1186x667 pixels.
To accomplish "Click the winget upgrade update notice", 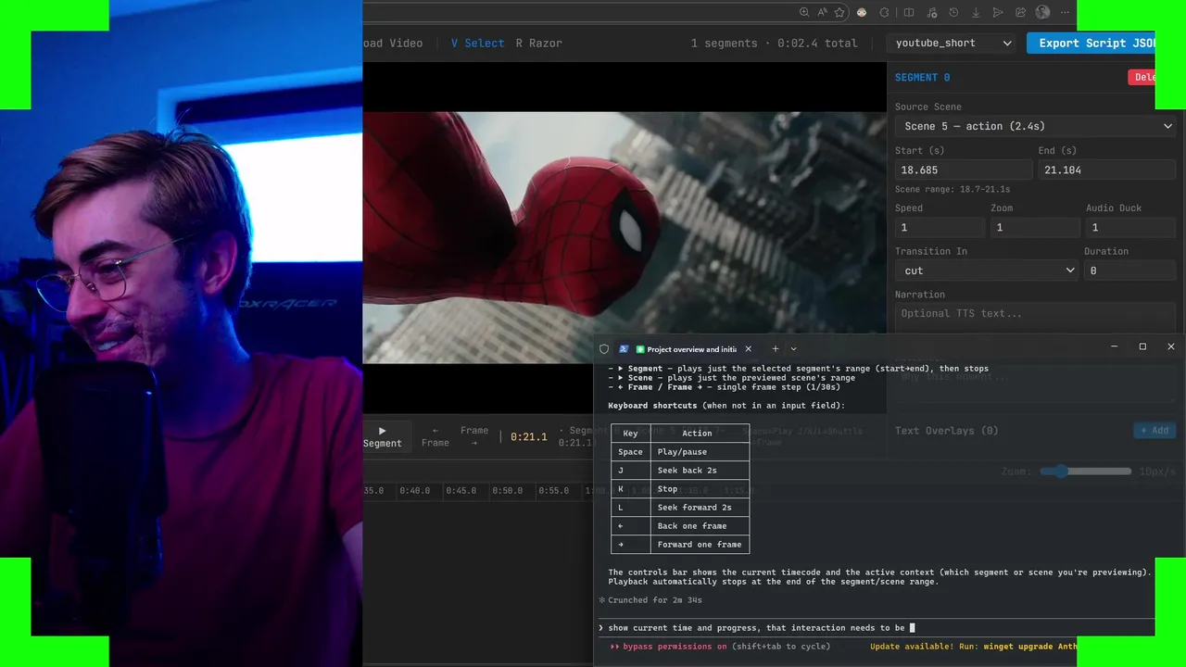I will click(973, 647).
